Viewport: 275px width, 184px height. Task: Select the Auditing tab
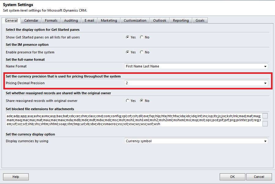[x=71, y=20]
